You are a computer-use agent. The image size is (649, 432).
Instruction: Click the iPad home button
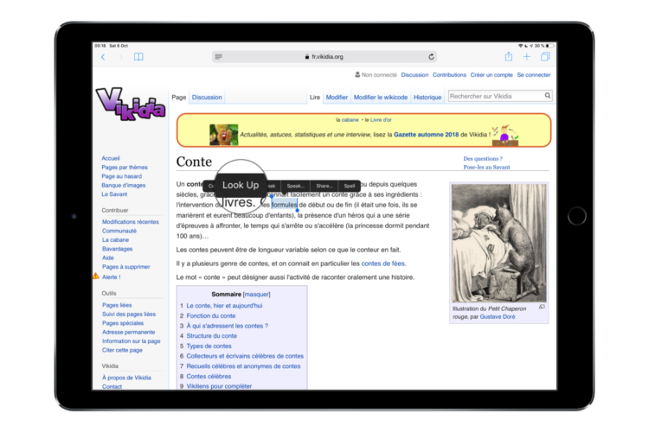576,216
